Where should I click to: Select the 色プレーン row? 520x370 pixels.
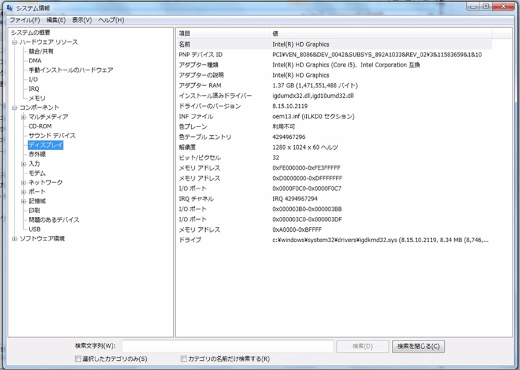point(335,127)
